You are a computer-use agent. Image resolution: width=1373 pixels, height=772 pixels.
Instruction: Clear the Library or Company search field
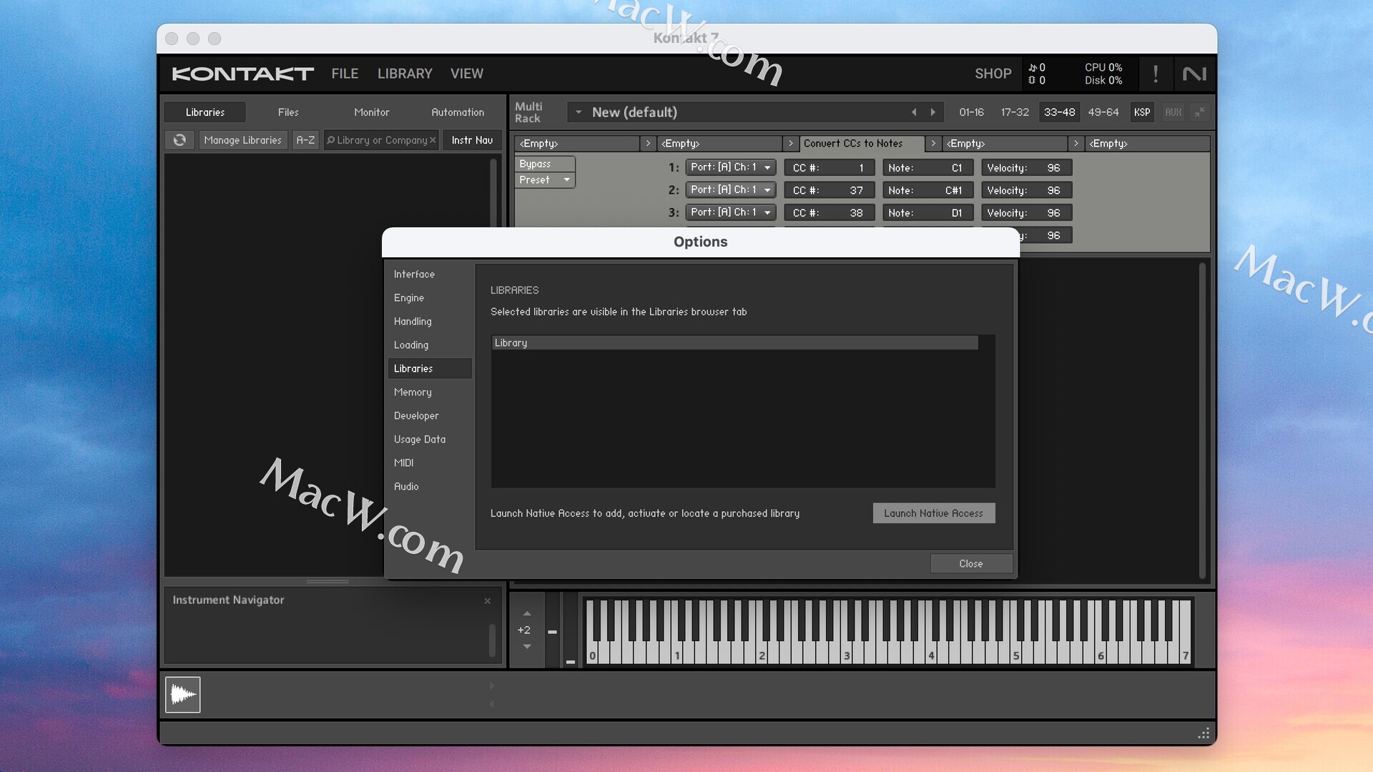coord(433,140)
